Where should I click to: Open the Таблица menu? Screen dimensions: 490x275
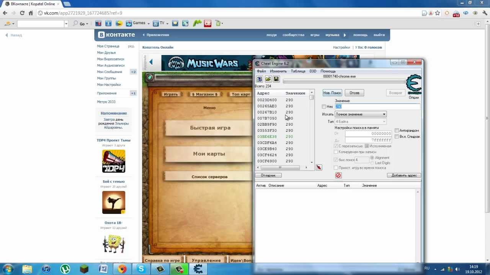pyautogui.click(x=298, y=71)
